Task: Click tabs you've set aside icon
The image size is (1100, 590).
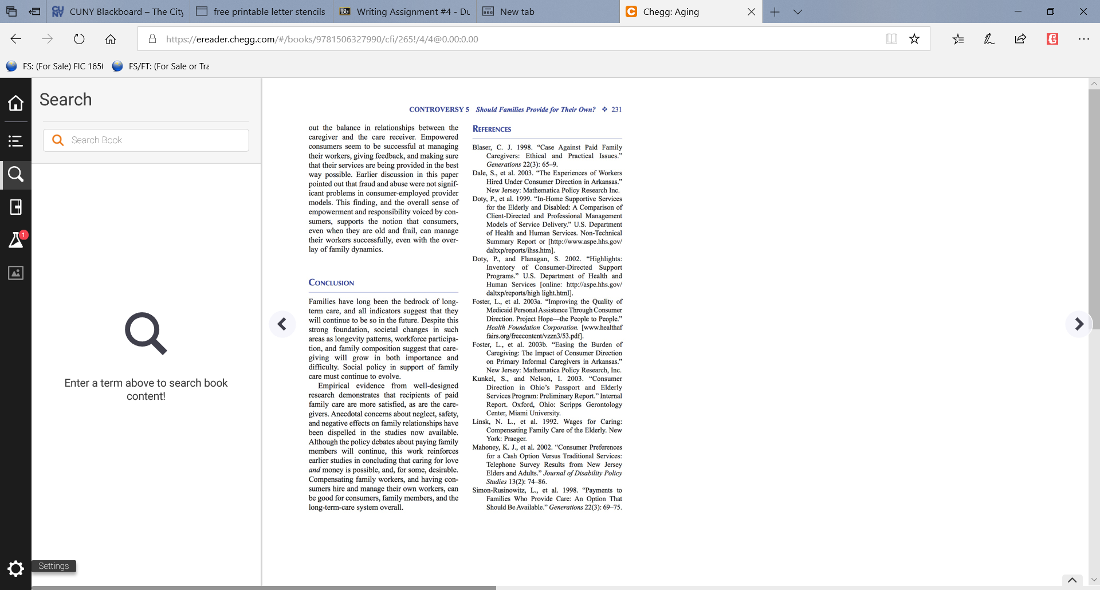Action: click(x=11, y=11)
